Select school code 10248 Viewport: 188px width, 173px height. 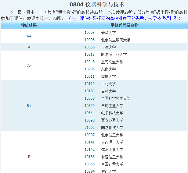point(89,62)
